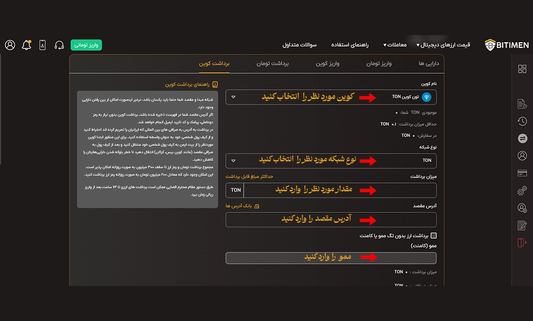The width and height of the screenshot is (533, 321).
Task: Click the withdrawal guide info icon
Action: 215,84
